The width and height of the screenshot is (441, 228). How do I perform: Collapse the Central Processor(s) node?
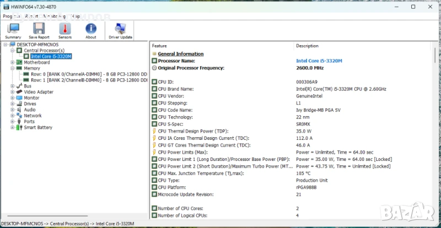[12, 50]
